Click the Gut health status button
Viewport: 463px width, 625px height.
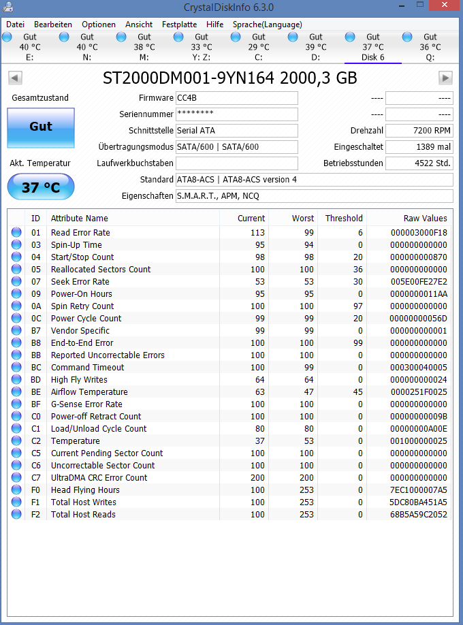pyautogui.click(x=41, y=128)
